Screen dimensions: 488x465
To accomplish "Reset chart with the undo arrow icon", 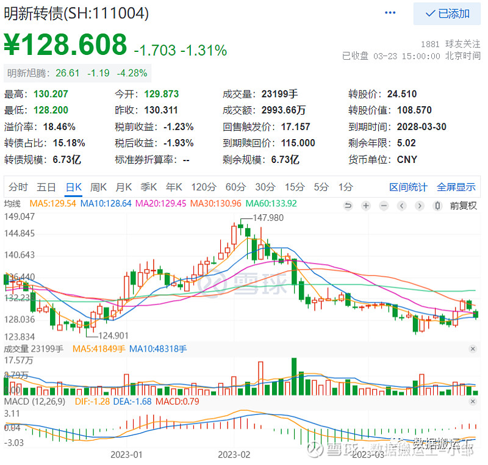I will tap(348, 206).
